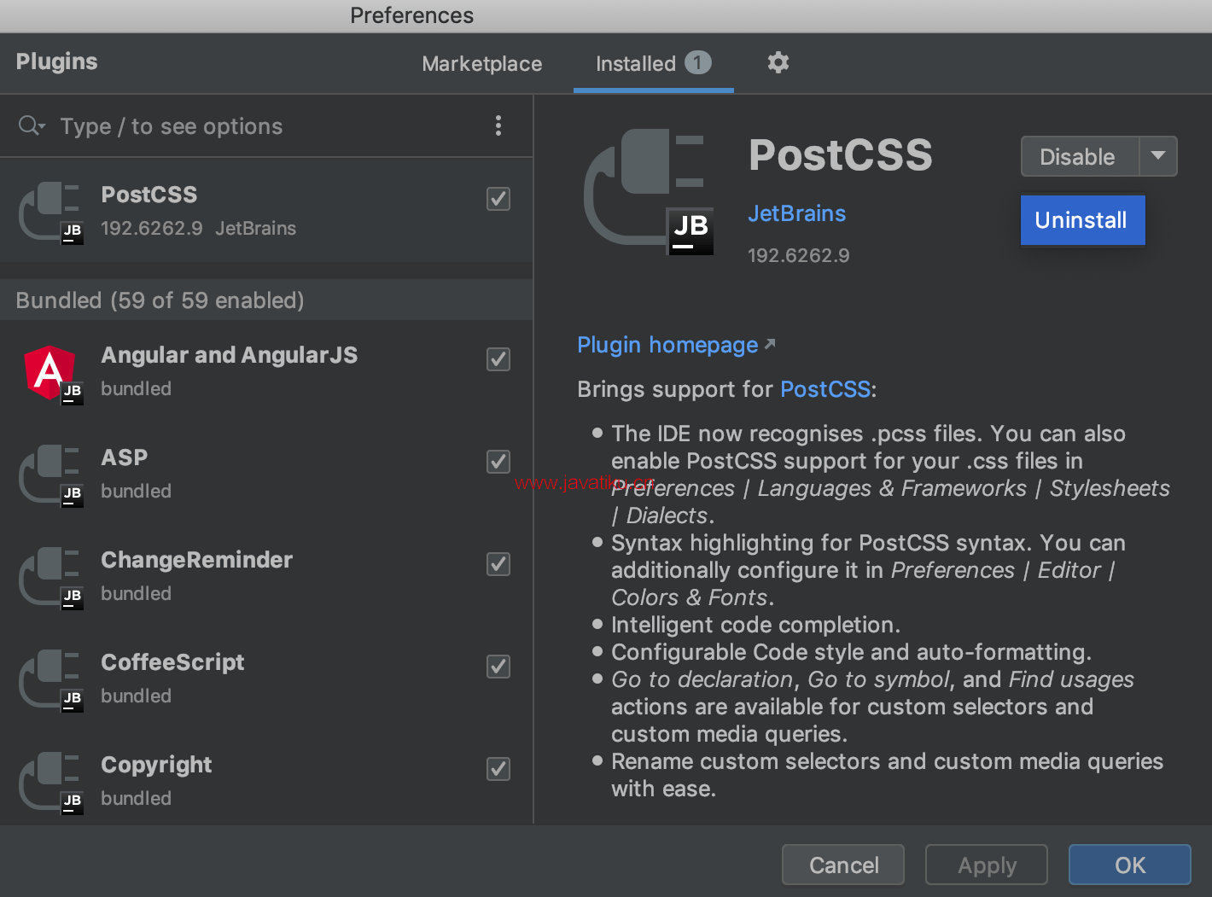Uncheck the ASP plugin checkbox
The image size is (1212, 897).
[498, 462]
